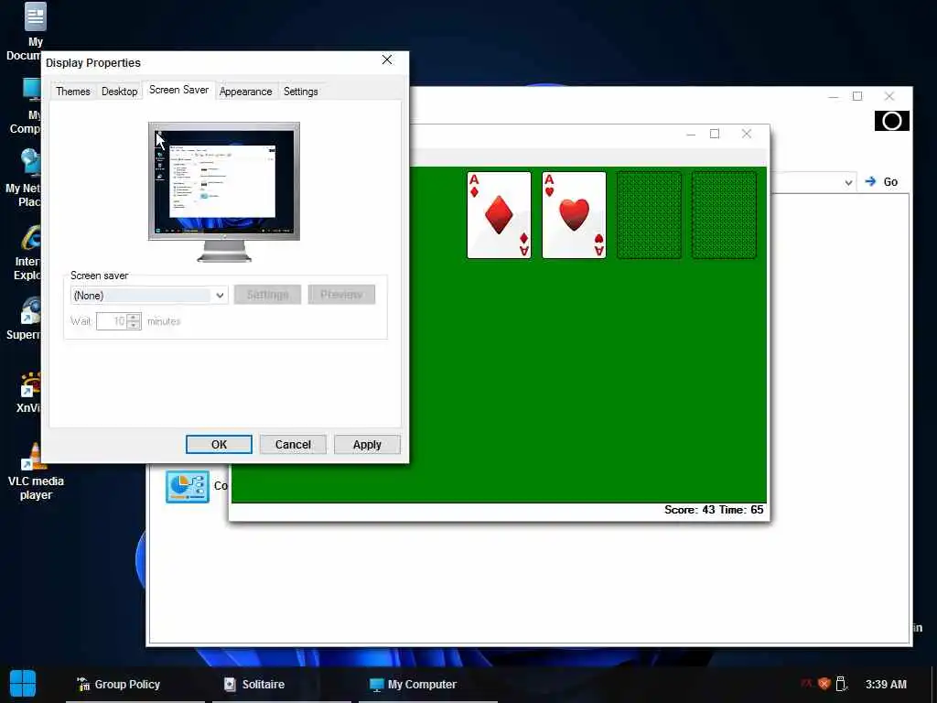Click the Windows Start button

(23, 684)
